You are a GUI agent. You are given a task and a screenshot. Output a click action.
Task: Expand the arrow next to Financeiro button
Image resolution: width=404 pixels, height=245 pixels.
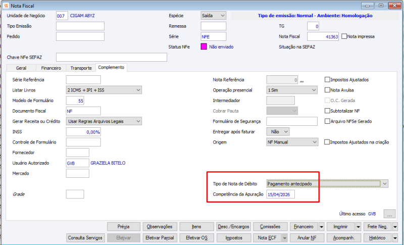321,227
